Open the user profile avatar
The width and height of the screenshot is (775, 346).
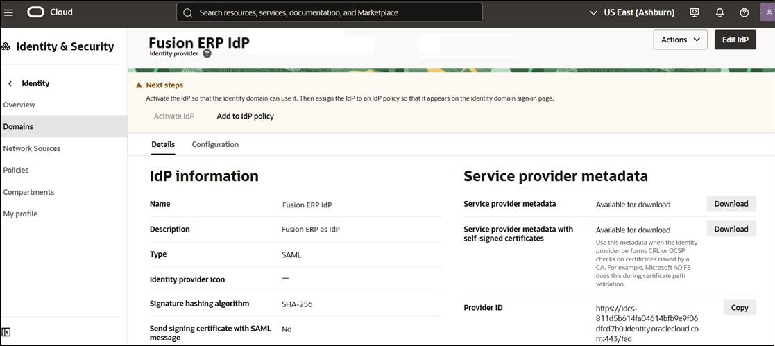click(x=767, y=12)
